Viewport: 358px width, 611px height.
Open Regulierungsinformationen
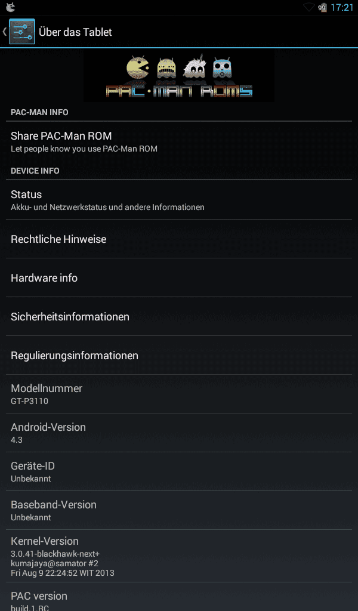(179, 356)
